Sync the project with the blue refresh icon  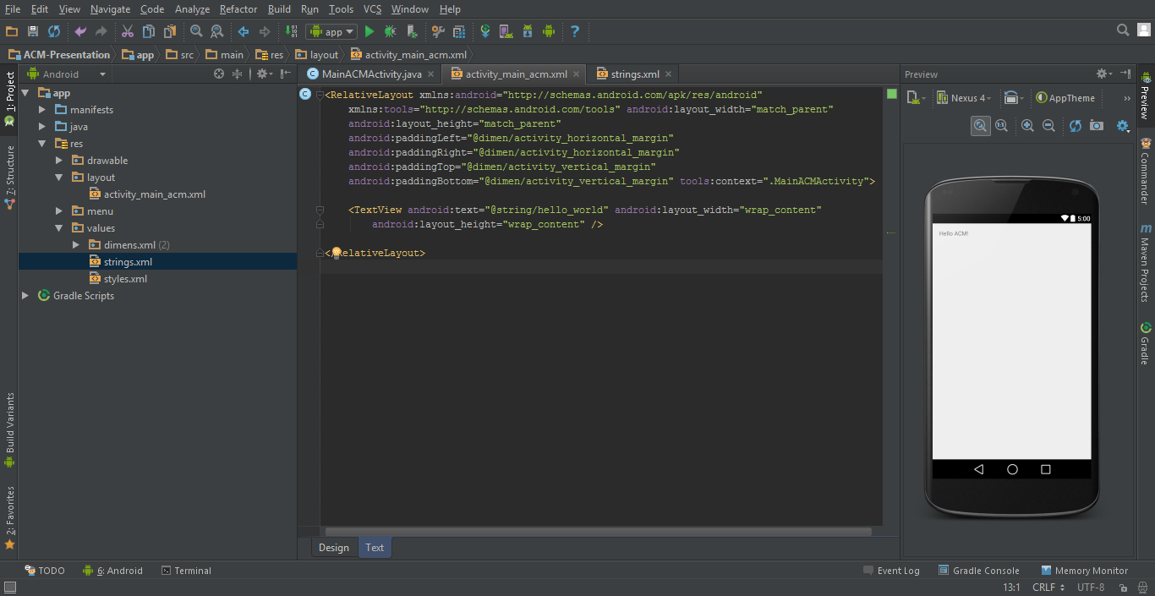[x=53, y=31]
